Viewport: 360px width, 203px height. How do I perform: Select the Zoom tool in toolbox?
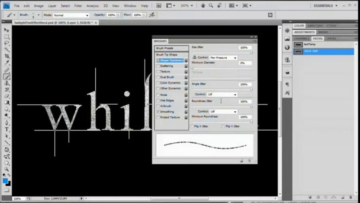(x=6, y=169)
